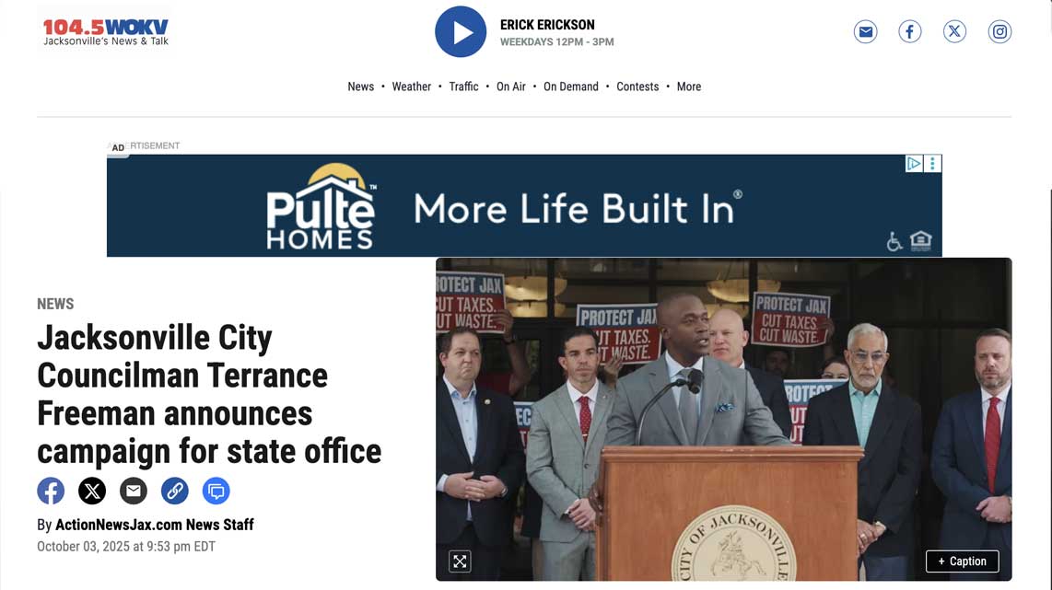Open the News menu
The image size is (1052, 590).
360,87
